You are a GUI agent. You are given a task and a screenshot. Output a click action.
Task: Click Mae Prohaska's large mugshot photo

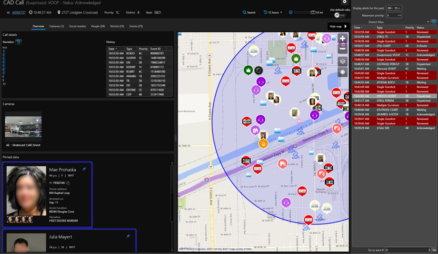pyautogui.click(x=26, y=191)
